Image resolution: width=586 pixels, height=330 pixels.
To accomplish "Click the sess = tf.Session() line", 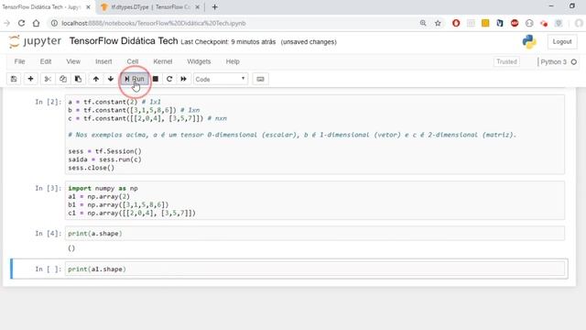I will (104, 151).
